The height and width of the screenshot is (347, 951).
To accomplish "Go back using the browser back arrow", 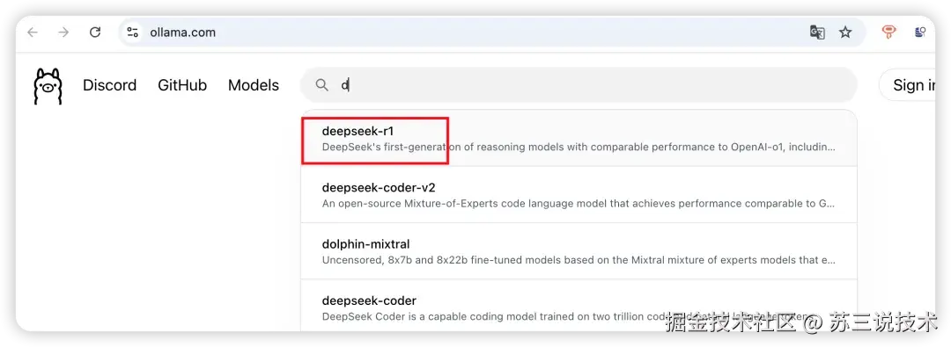I will point(33,33).
